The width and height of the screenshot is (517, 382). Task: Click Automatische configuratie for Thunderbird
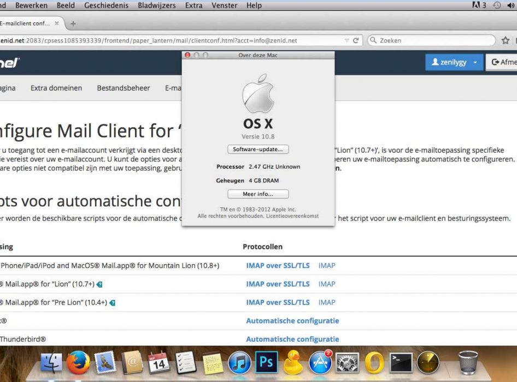click(292, 339)
